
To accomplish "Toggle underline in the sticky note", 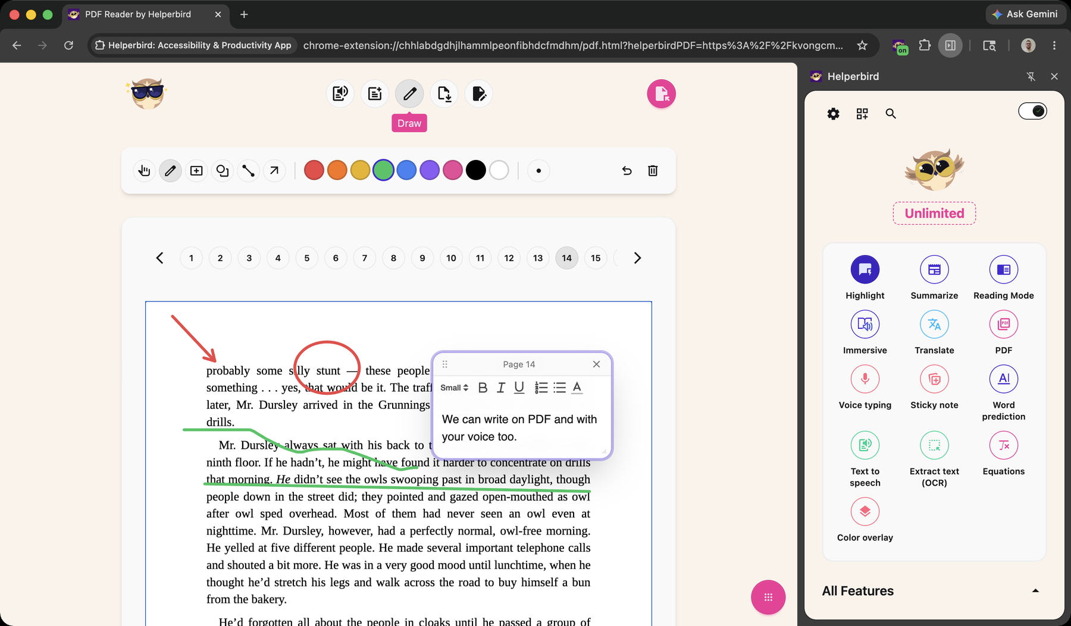I will pyautogui.click(x=519, y=388).
